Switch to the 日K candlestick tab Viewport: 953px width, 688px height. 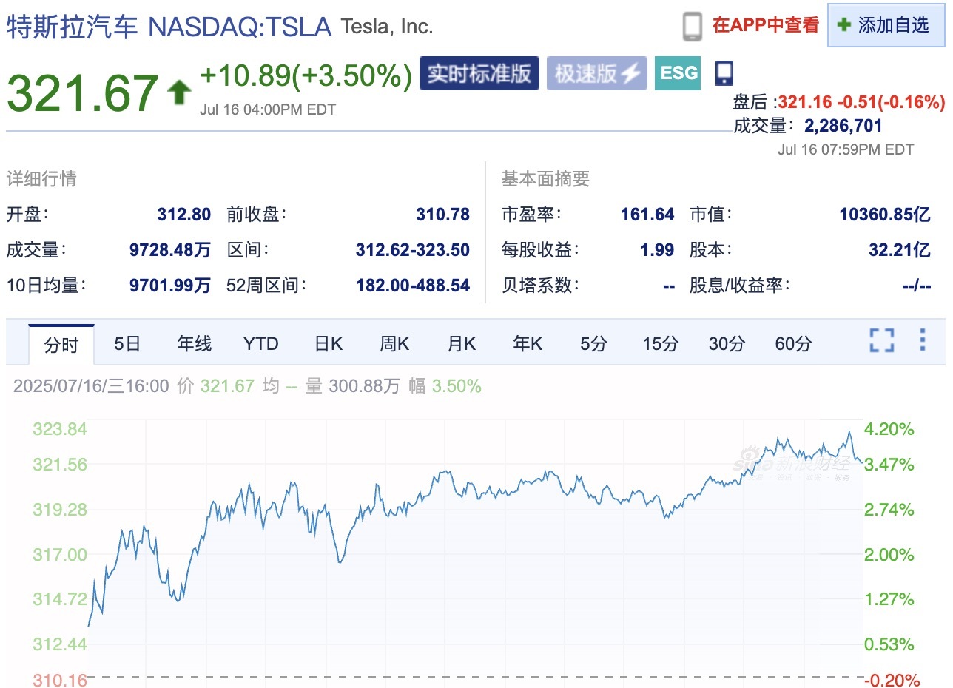[329, 343]
